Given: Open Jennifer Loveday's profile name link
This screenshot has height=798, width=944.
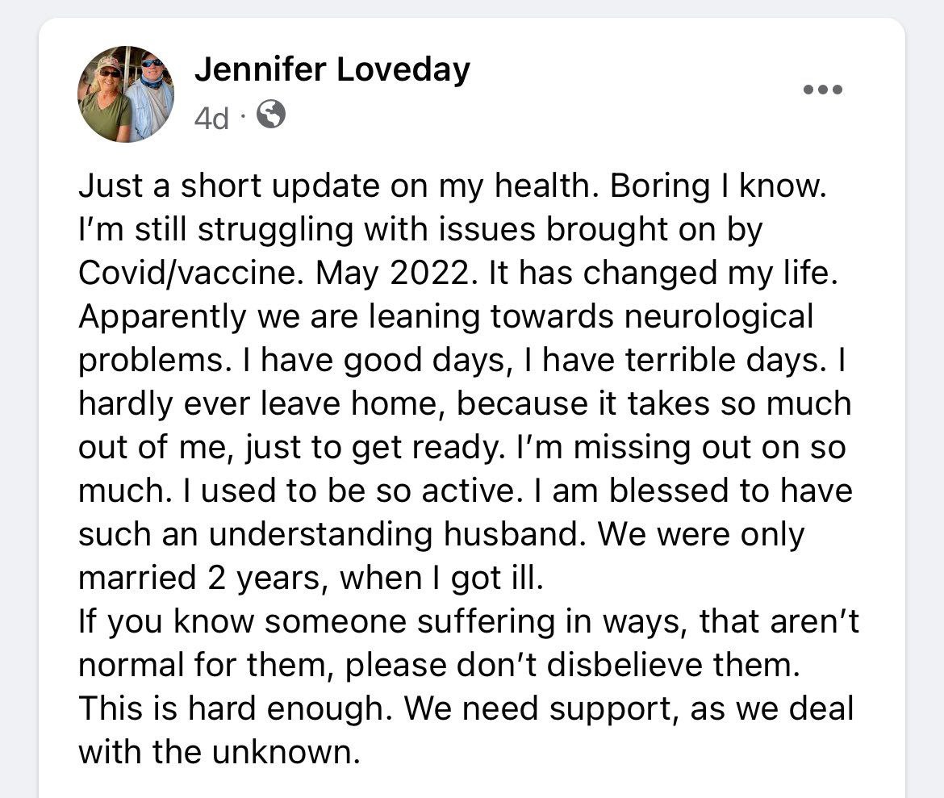Looking at the screenshot, I should click(332, 70).
